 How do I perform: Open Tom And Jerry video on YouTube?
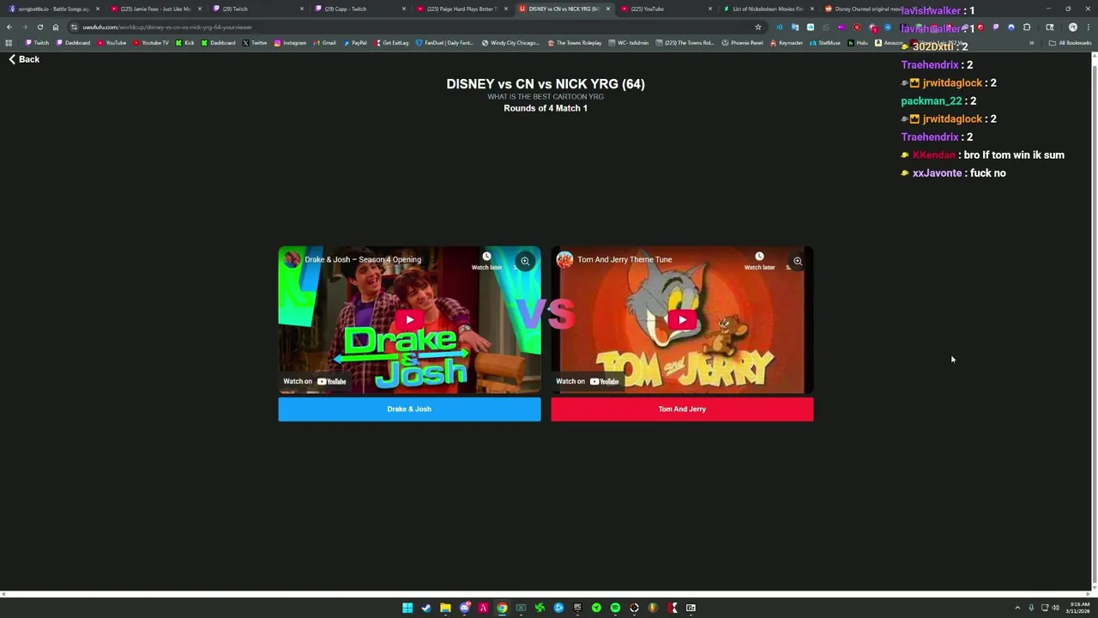(x=588, y=381)
